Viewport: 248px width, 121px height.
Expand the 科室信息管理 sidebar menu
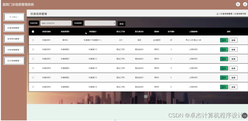point(14,28)
